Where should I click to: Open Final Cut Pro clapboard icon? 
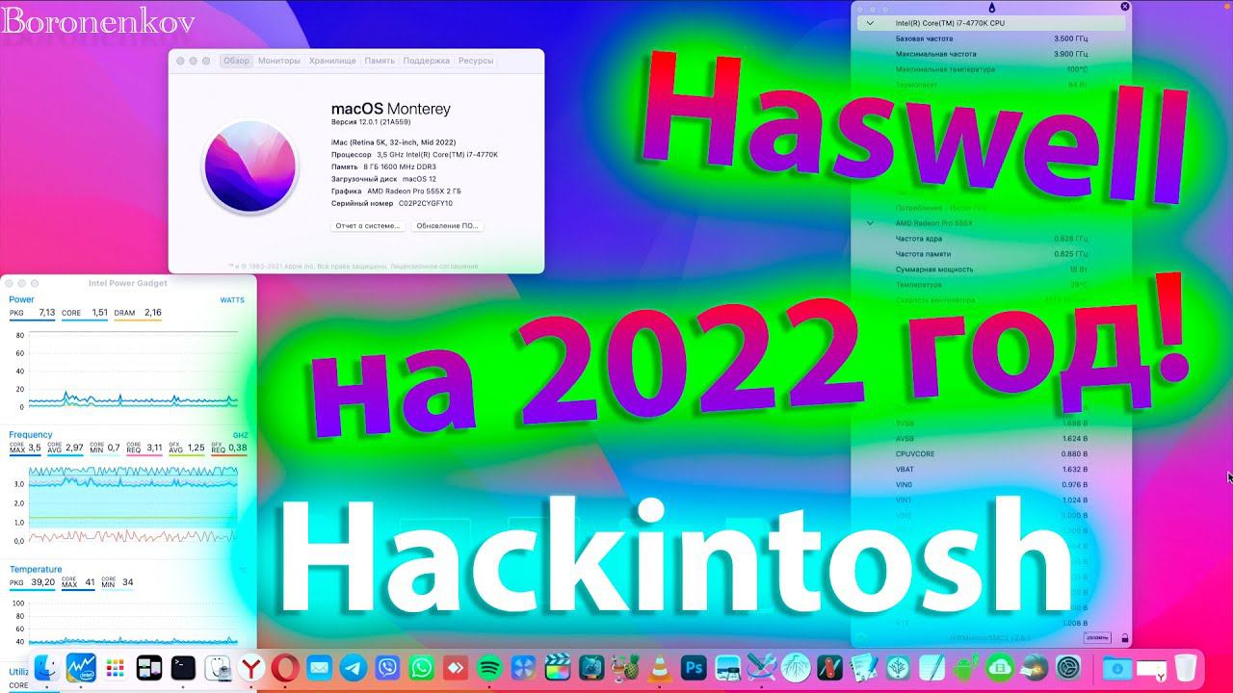[x=557, y=668]
